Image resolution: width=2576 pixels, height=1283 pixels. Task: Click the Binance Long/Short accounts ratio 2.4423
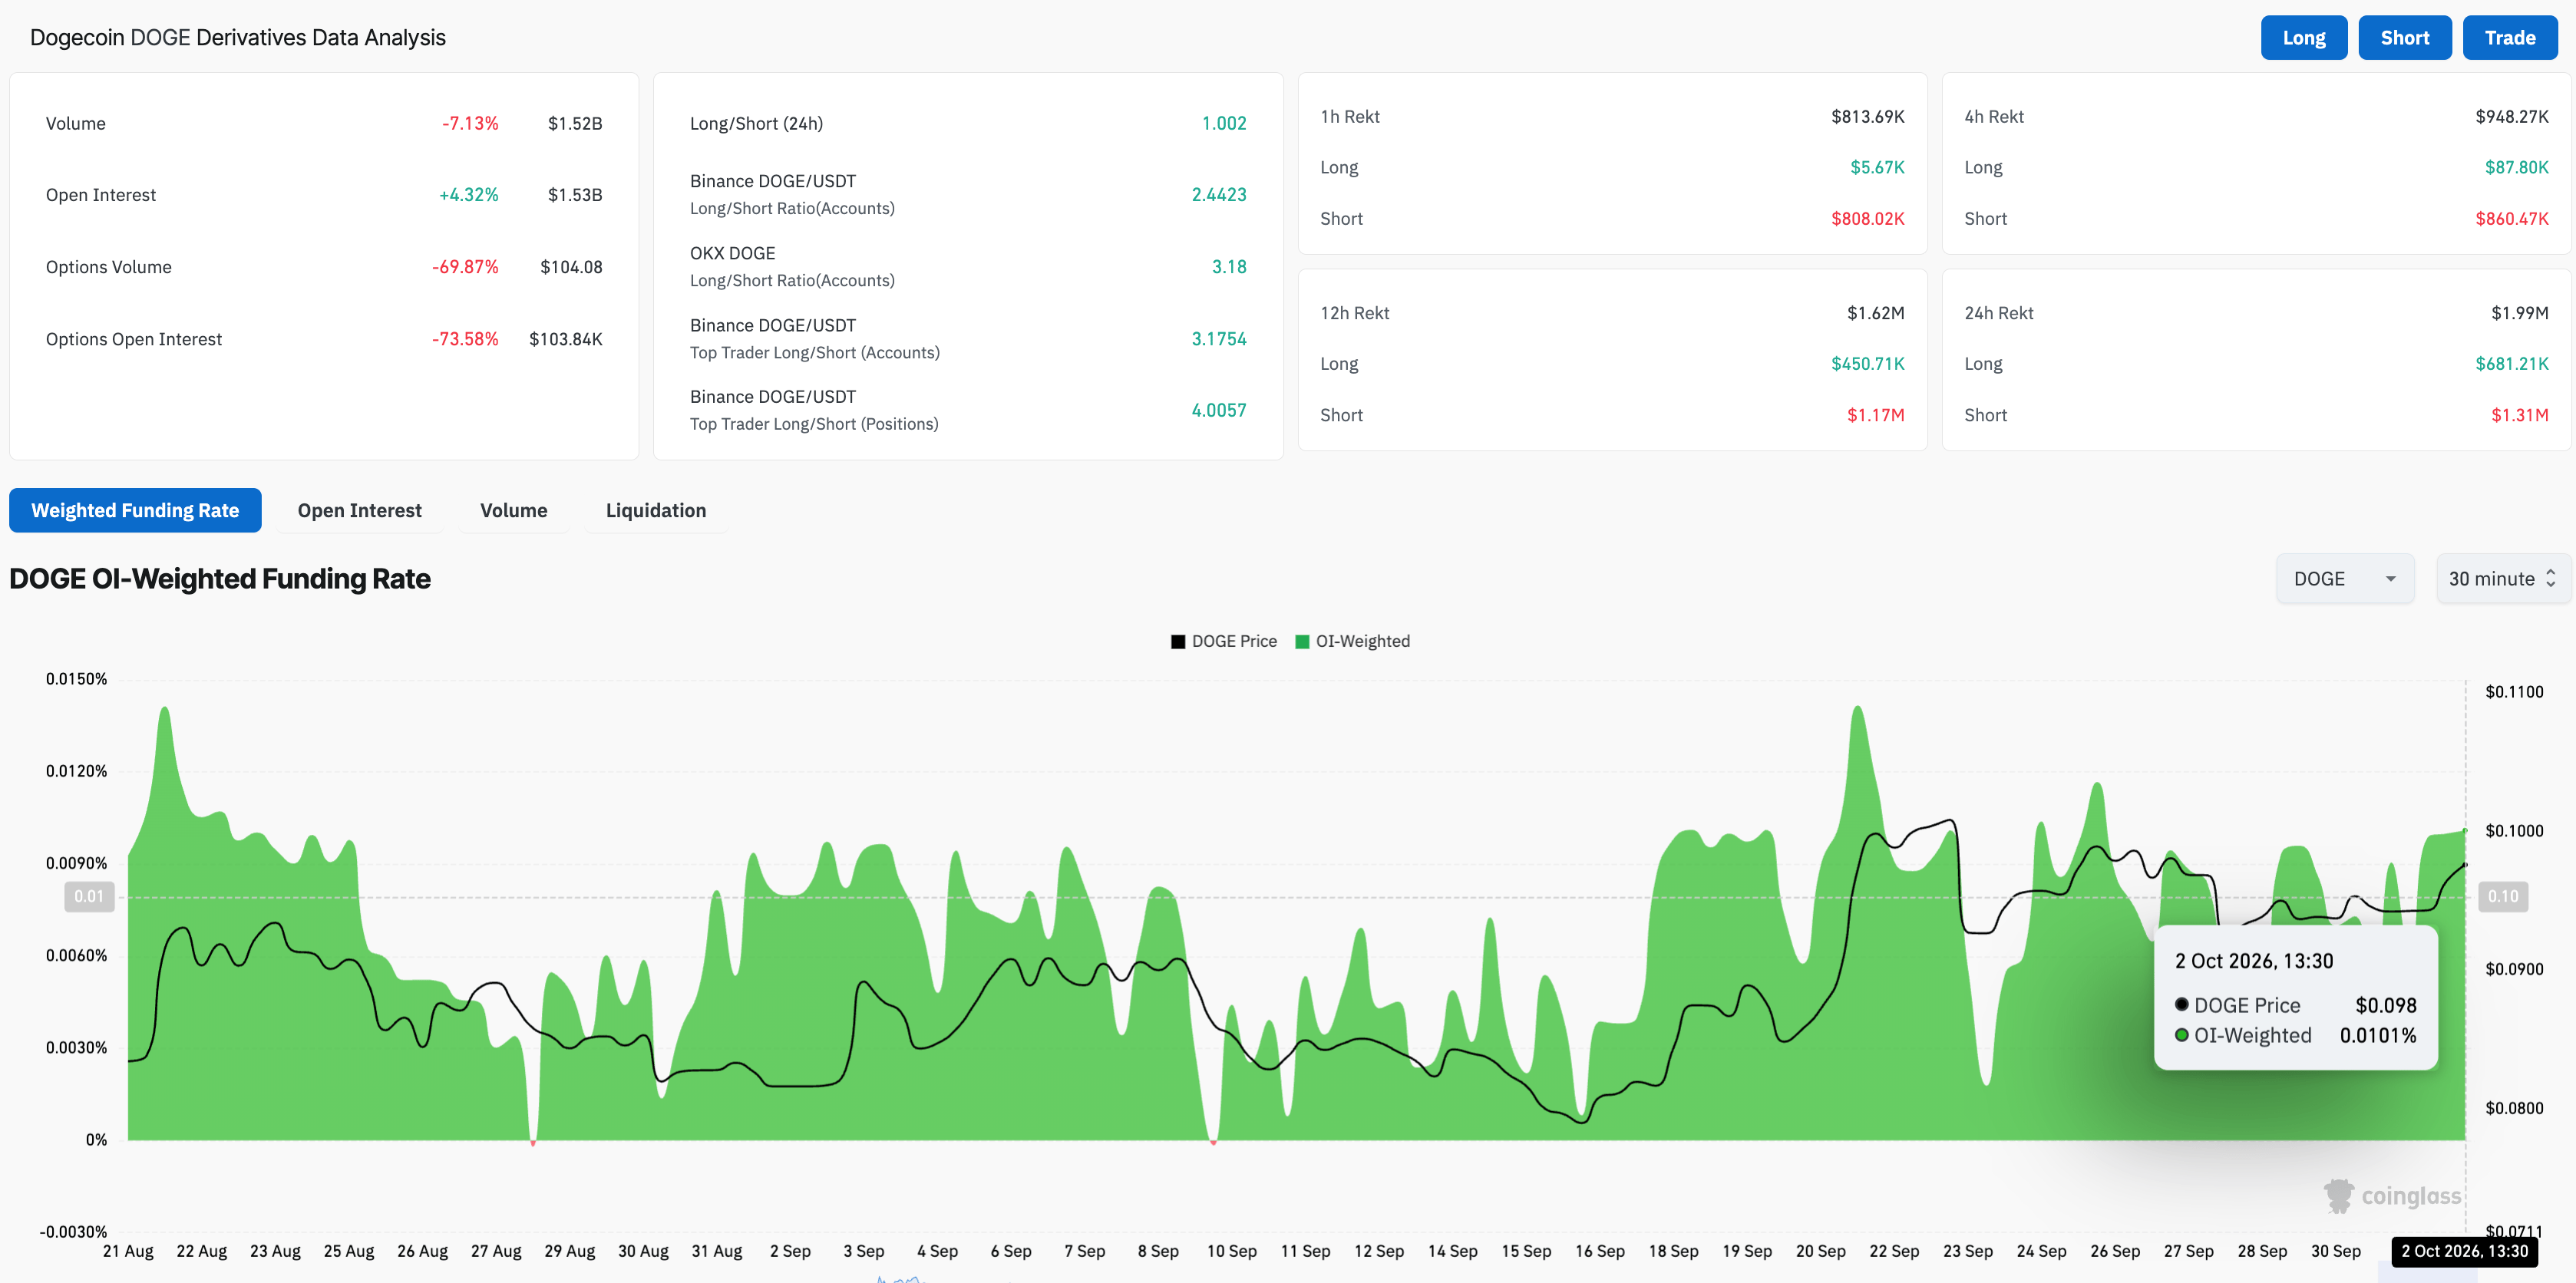coord(1219,195)
